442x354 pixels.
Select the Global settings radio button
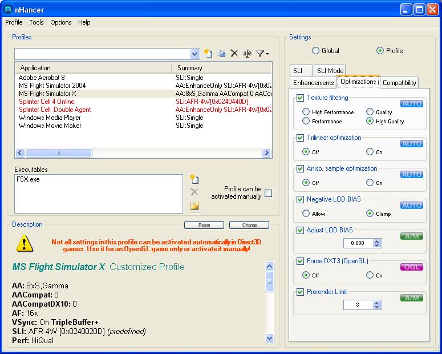315,51
